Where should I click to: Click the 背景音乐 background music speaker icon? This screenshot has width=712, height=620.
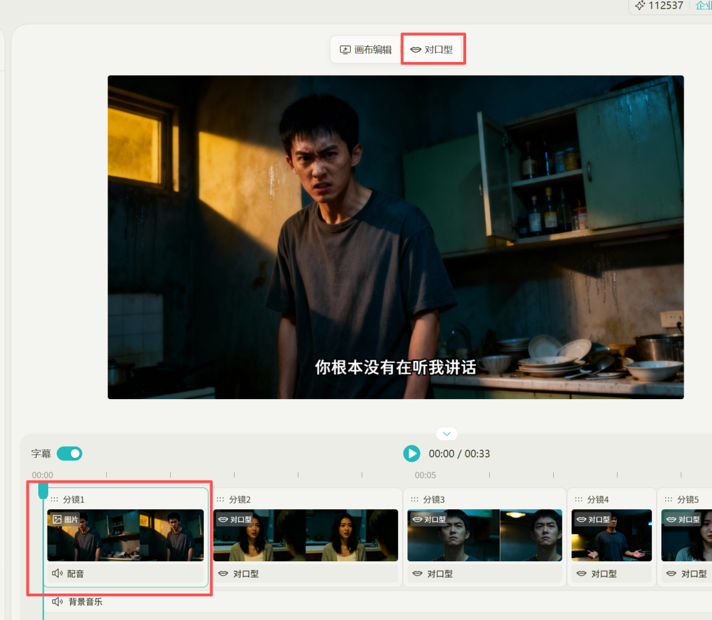tap(57, 601)
